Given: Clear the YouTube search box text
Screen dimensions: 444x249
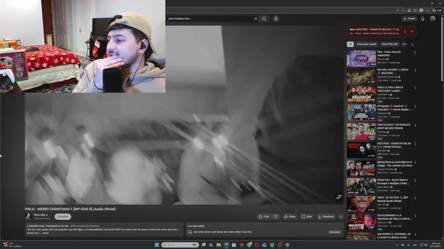Looking at the screenshot, I should click(256, 19).
